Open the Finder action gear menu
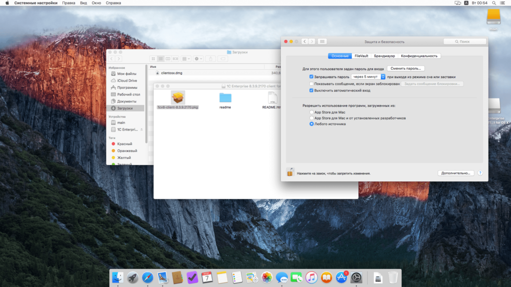511x287 pixels. (x=198, y=59)
